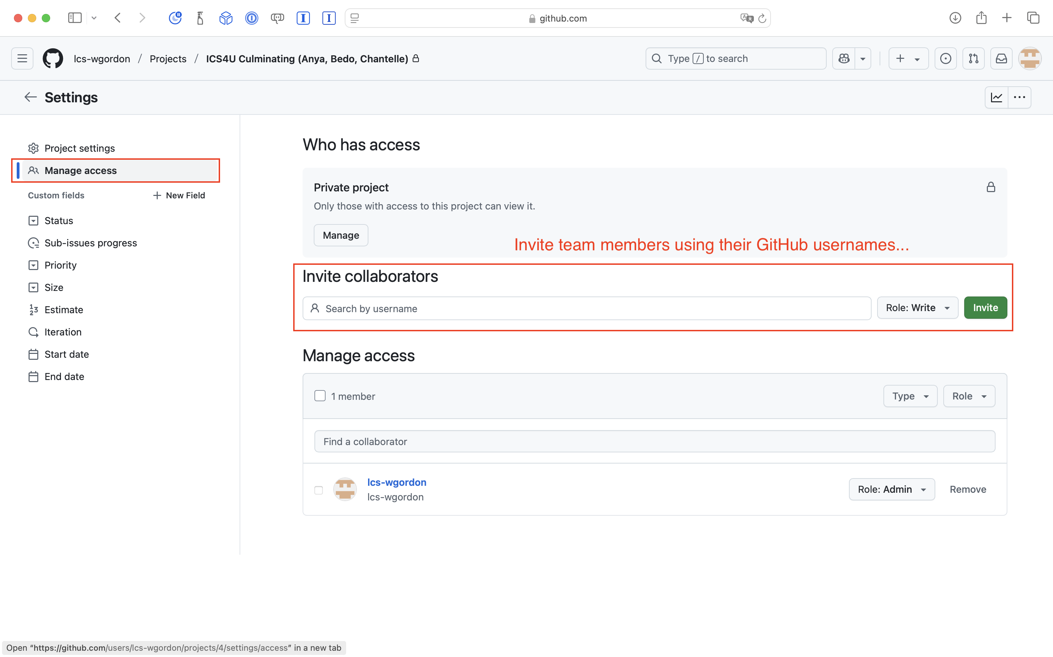Open the Role filter dropdown

969,396
